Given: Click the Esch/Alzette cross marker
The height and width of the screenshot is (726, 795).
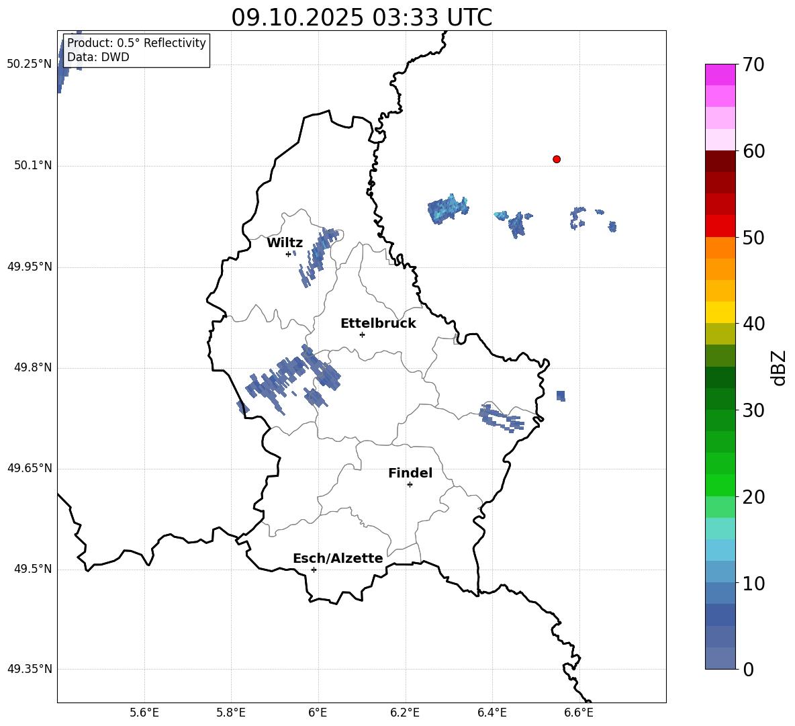Looking at the screenshot, I should 314,570.
